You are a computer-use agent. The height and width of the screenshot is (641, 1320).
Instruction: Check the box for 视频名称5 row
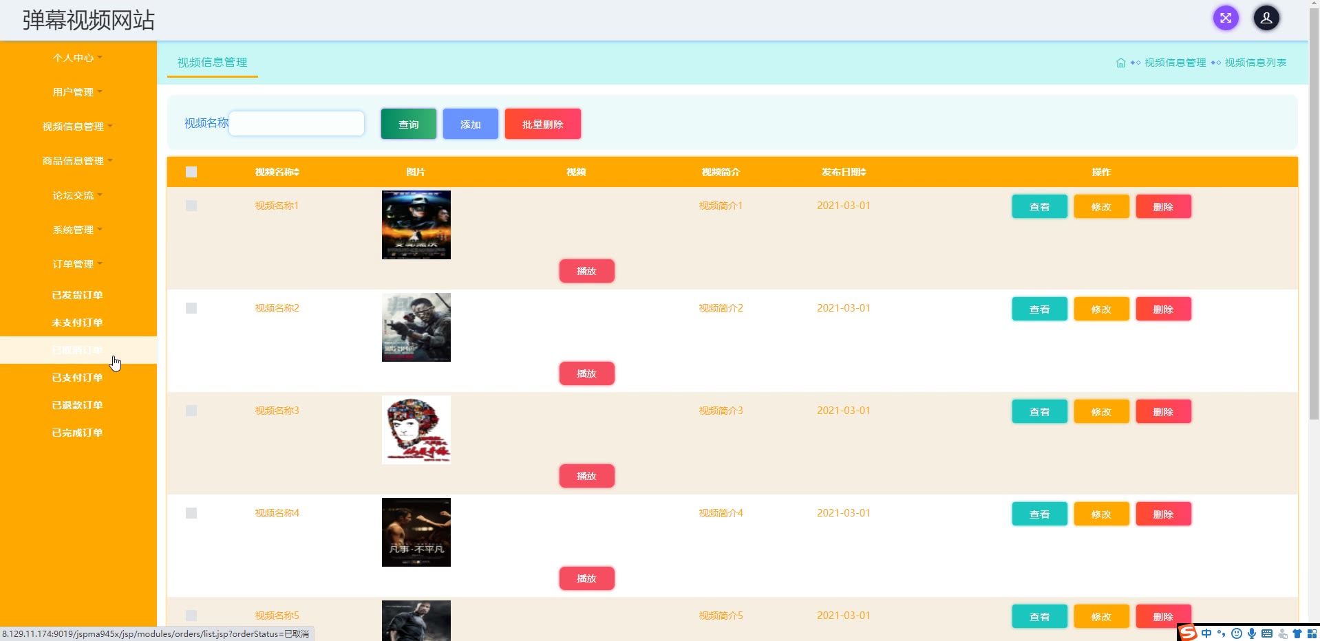tap(191, 616)
